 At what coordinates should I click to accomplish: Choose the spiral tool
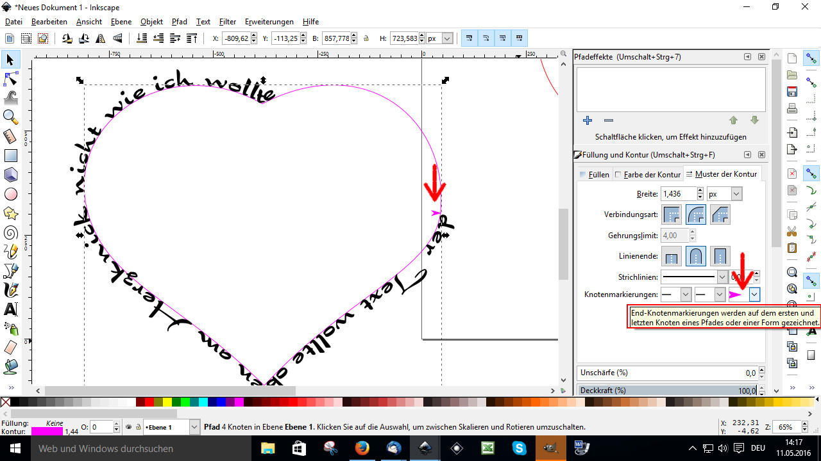pyautogui.click(x=11, y=232)
